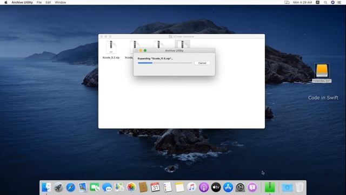Click the Archive Utility window title bar
The image size is (346, 195).
[x=174, y=50]
